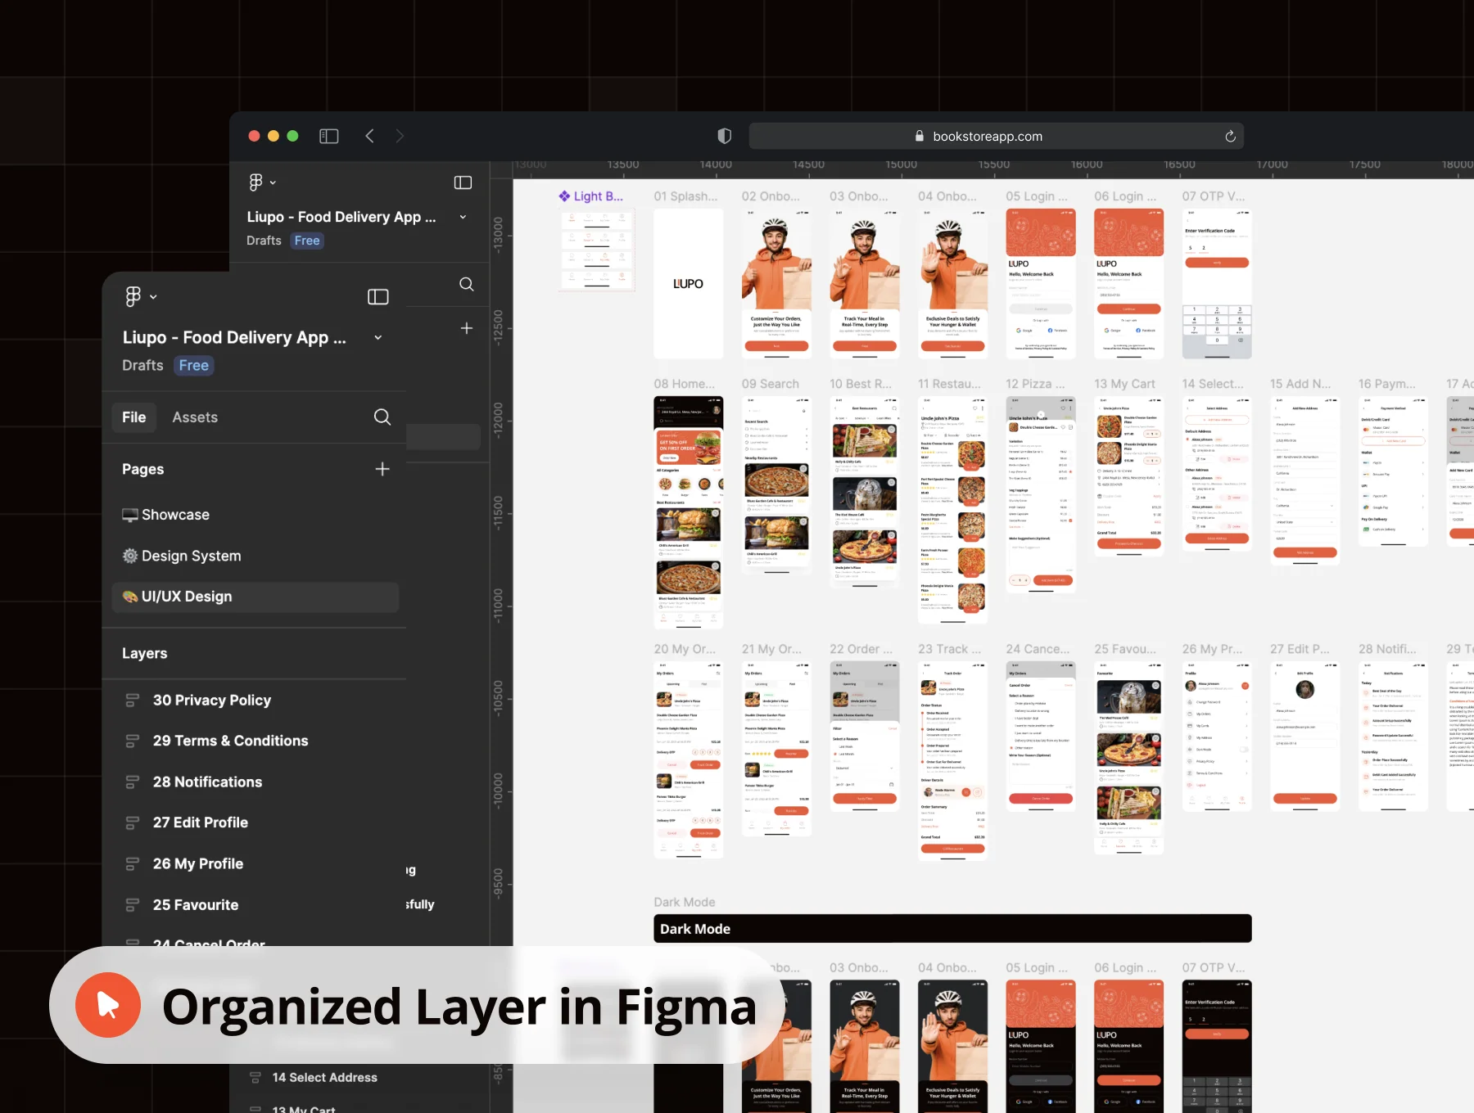1474x1113 pixels.
Task: Select the 12 Pizza frame
Action: point(1041,495)
